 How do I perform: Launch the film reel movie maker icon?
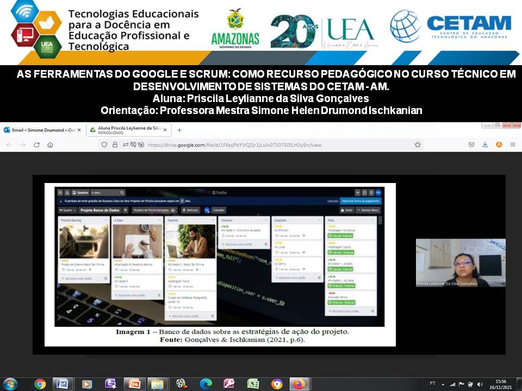click(x=182, y=384)
